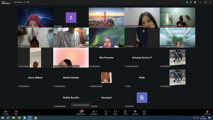Click the green encryption shield icon
The image size is (213, 120).
point(187,2)
